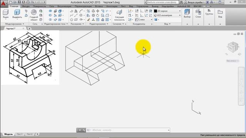Click the command line wrench settings icon
This screenshot has width=246, height=138.
[84, 130]
